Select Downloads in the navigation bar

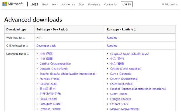[x=94, y=5]
